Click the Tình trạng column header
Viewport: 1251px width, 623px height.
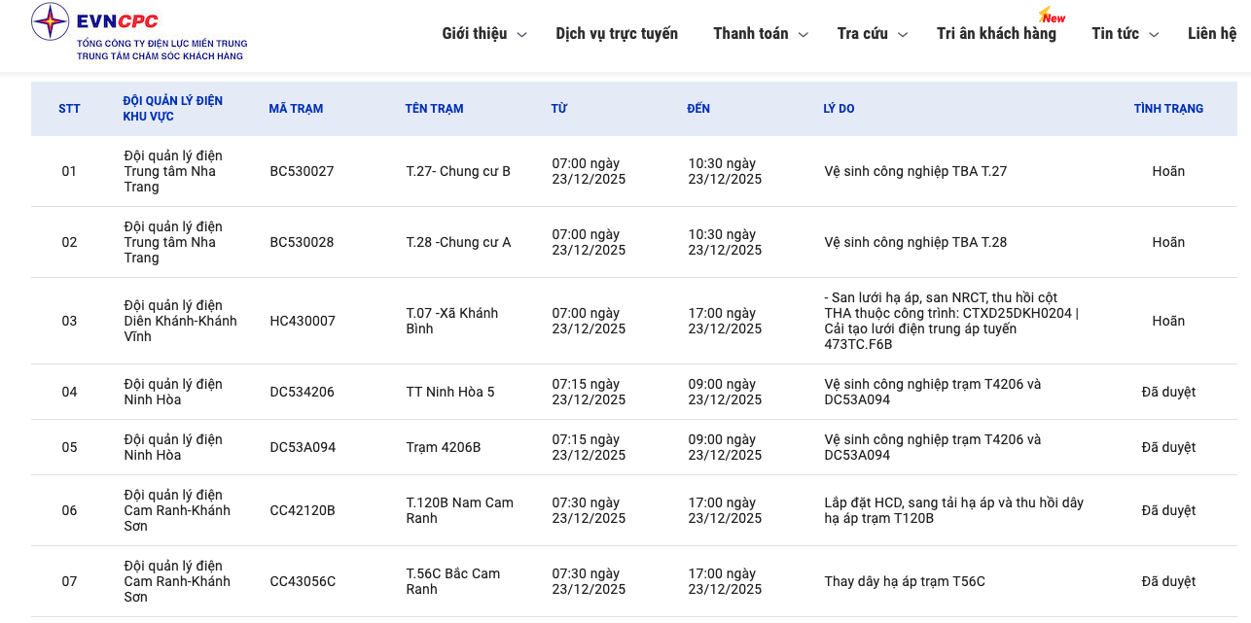coord(1168,109)
